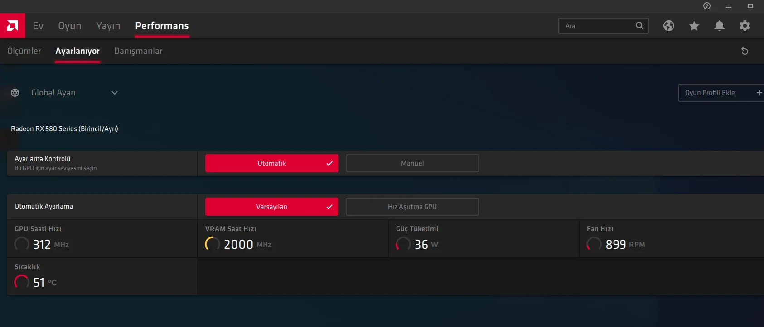The width and height of the screenshot is (764, 327).
Task: Open the Ev tab
Action: 38,26
